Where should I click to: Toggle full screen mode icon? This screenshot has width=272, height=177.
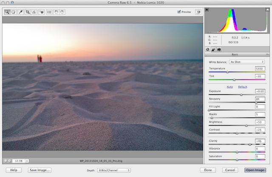(x=198, y=12)
